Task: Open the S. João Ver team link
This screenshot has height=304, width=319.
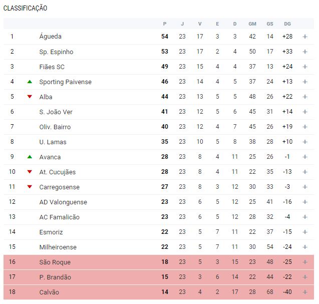Action: [56, 112]
